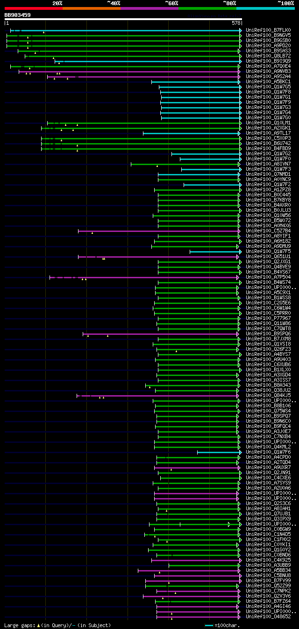Screen dimensions: 299x629
Task: Select the UniRef100_Q1W7G5 label
Action: 268,87
